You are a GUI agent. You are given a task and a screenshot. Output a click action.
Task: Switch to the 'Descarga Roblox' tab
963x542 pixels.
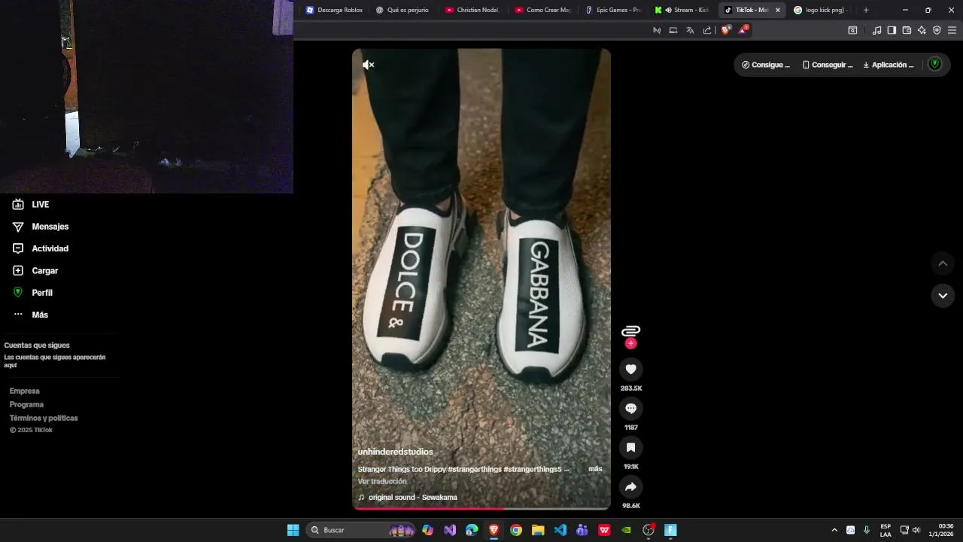point(335,10)
